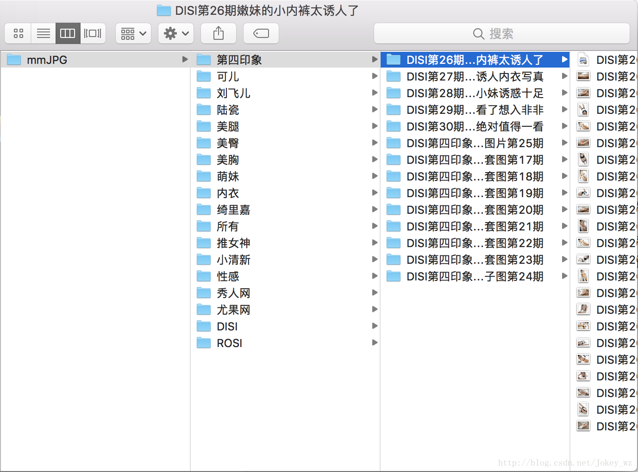
Task: Open the DISI第27期 folder
Action: (x=475, y=76)
